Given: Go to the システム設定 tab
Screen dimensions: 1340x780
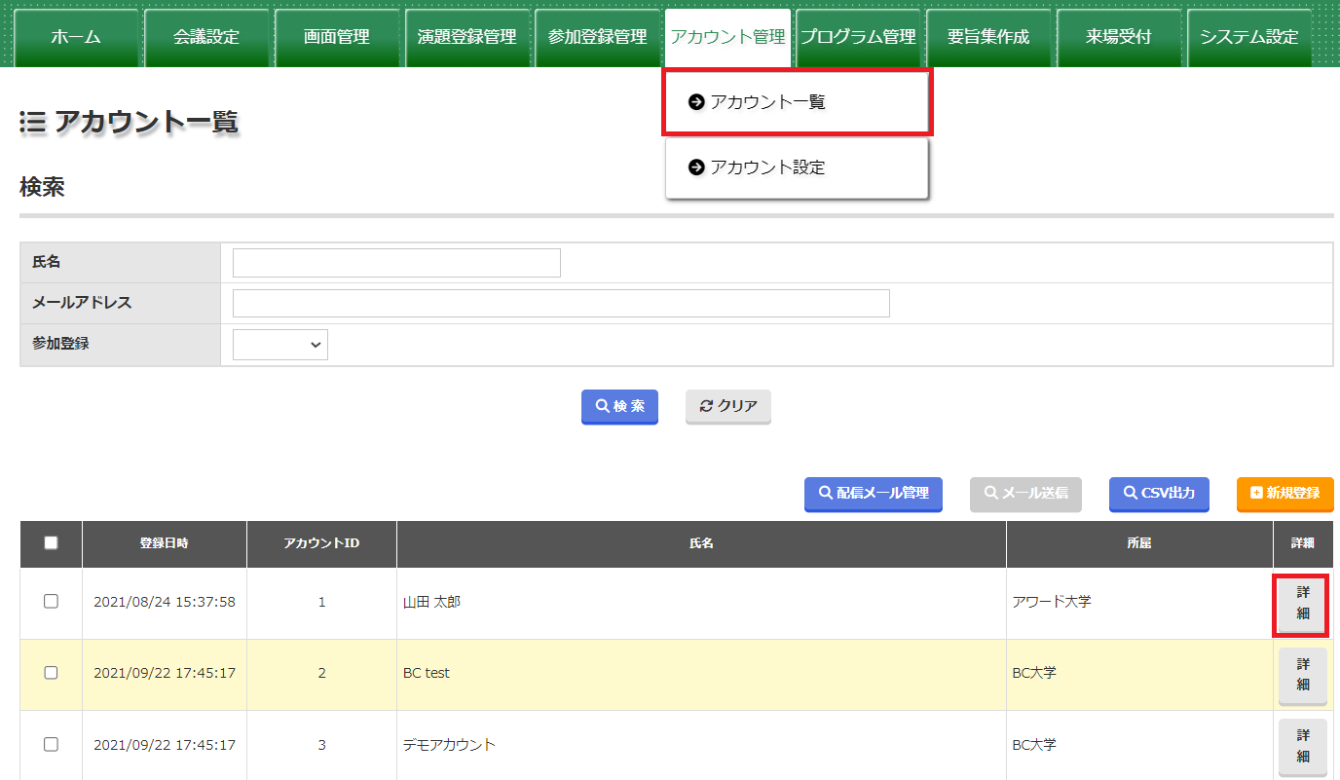Looking at the screenshot, I should [1248, 37].
